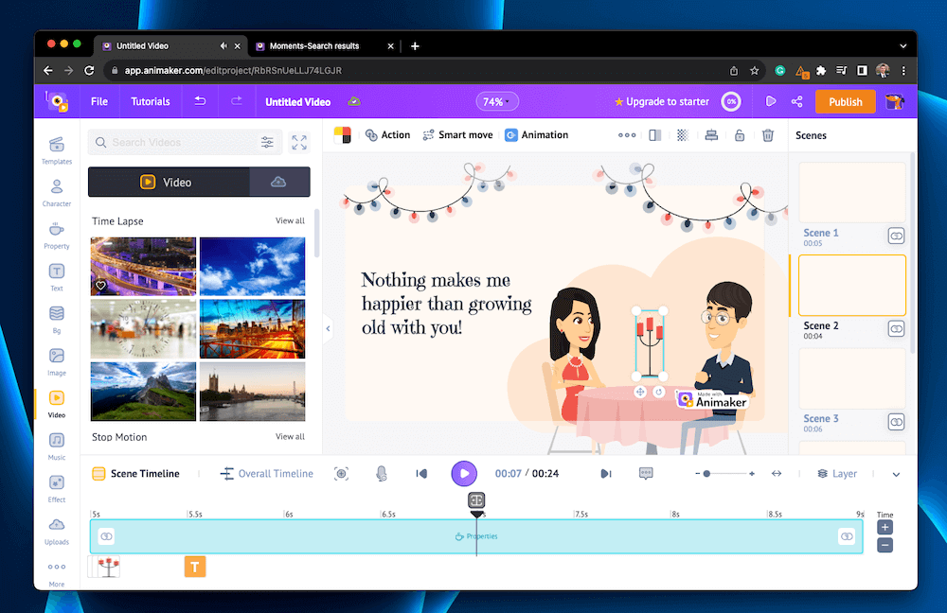Viewport: 947px width, 613px height.
Task: Toggle subtitle captions in timeline
Action: [646, 474]
